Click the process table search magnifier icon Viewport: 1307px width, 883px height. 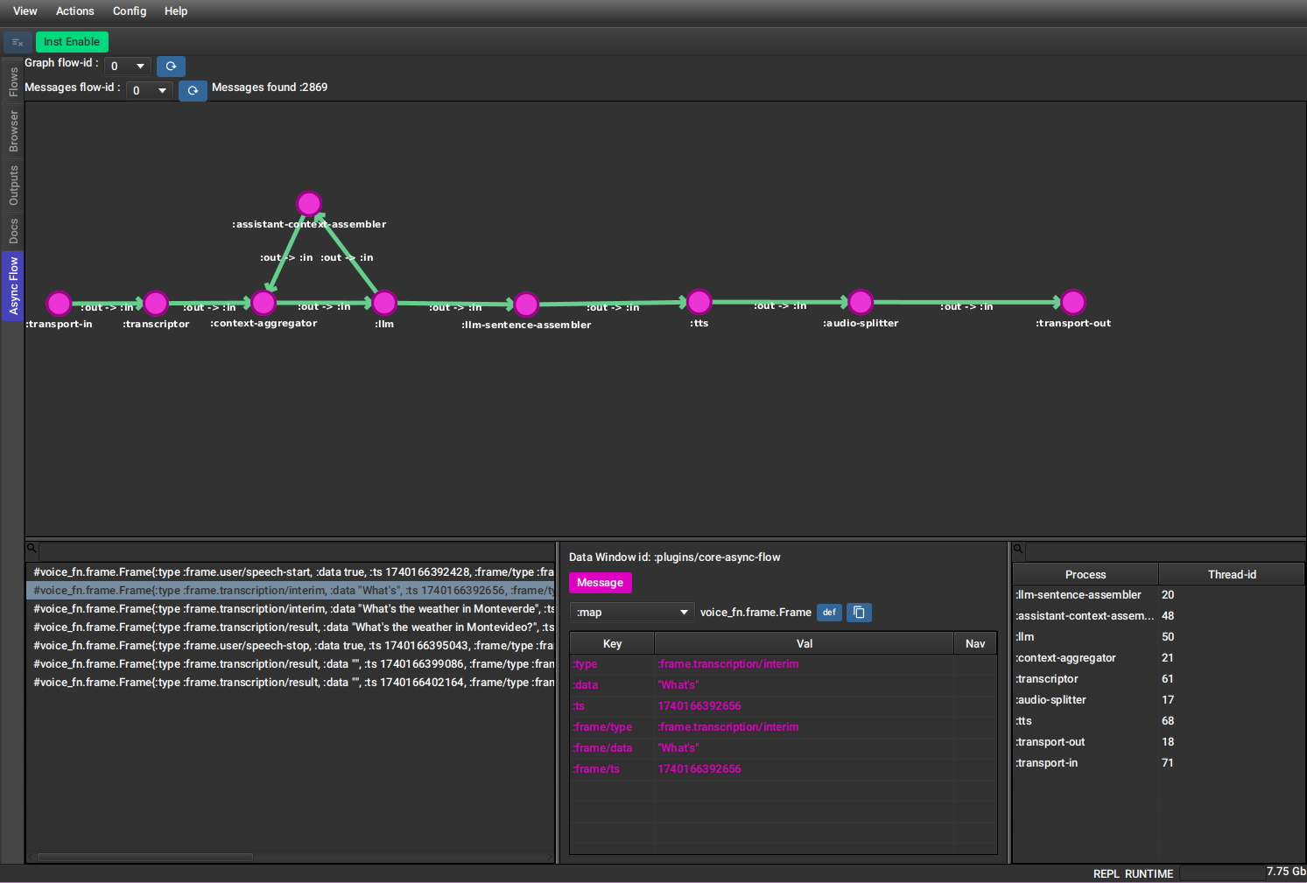pyautogui.click(x=1018, y=550)
